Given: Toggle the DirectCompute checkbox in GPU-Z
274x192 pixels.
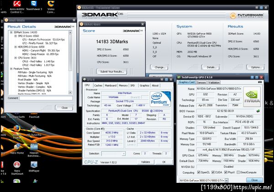Looking at the screenshot, I should (238, 172).
